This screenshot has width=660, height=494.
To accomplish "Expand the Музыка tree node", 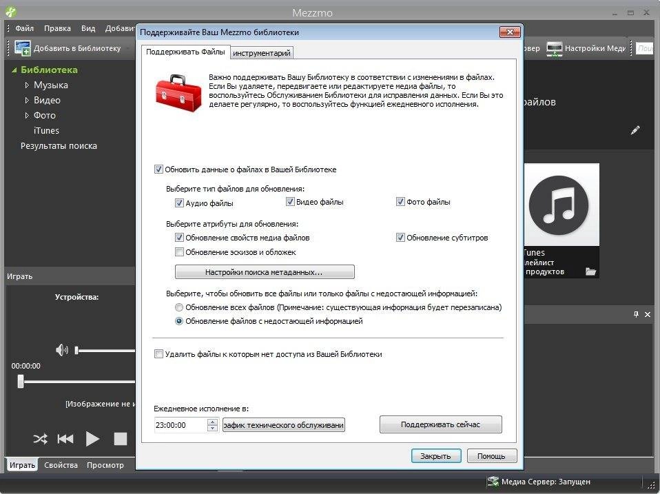I will [27, 85].
